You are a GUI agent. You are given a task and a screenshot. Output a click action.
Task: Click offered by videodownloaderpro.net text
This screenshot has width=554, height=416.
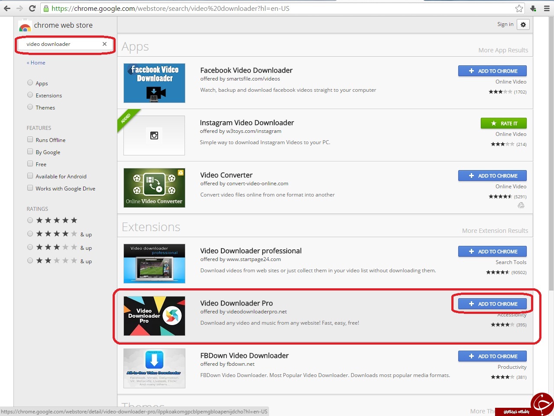(x=243, y=312)
